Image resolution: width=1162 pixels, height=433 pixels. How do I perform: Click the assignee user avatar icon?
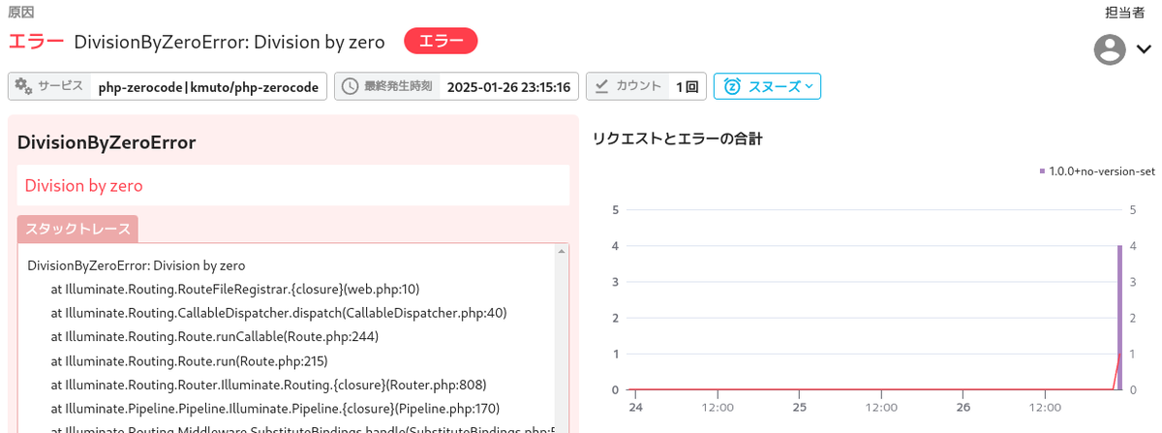[1109, 49]
